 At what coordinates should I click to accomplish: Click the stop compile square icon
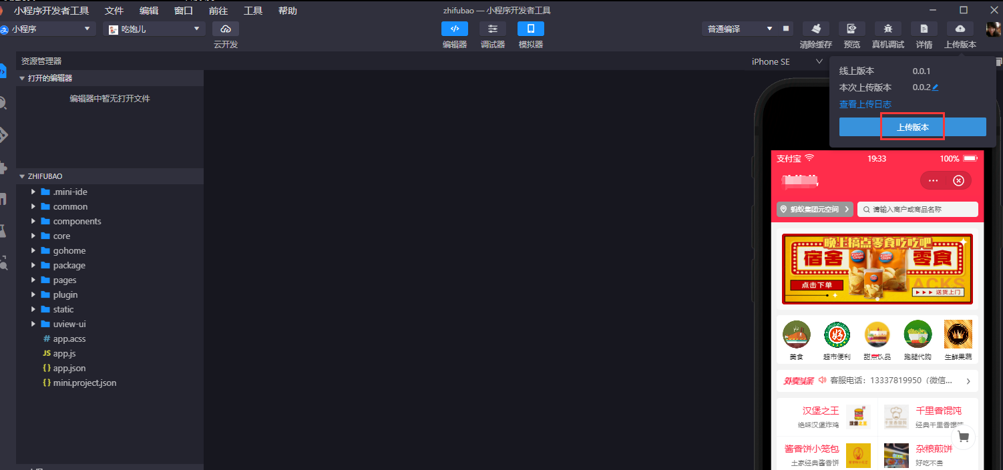pos(786,29)
